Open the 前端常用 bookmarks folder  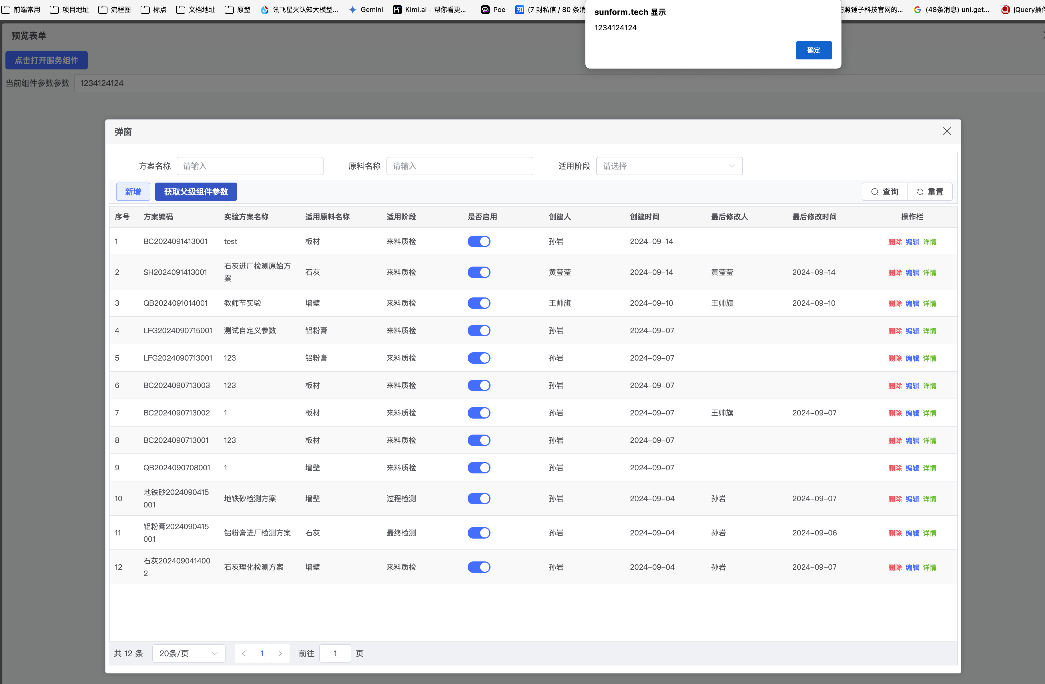21,10
